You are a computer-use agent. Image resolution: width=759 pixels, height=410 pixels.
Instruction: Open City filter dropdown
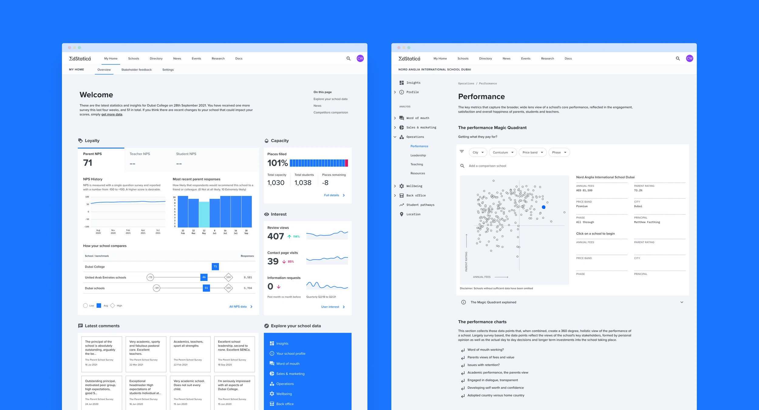click(x=478, y=152)
